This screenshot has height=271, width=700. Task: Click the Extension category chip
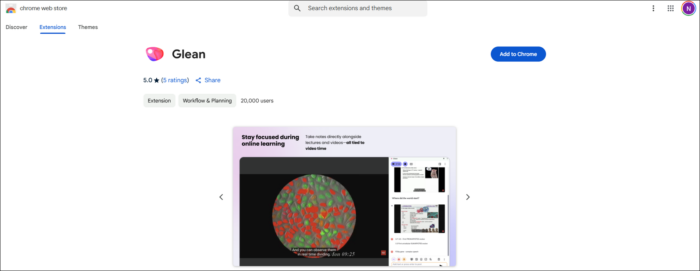tap(159, 101)
